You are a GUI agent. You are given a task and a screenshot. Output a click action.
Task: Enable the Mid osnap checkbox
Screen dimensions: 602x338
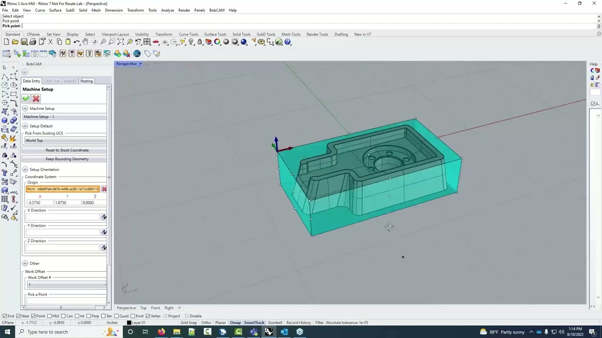pos(49,316)
